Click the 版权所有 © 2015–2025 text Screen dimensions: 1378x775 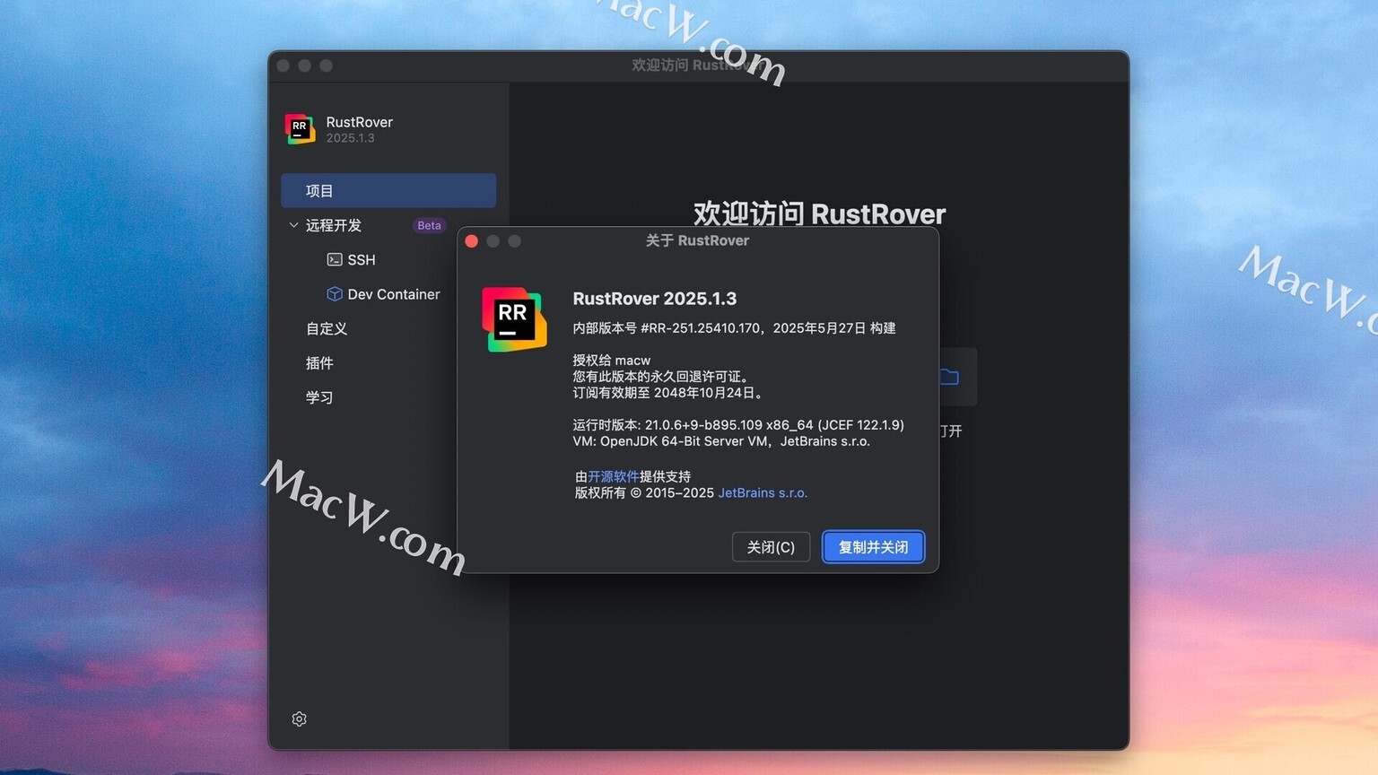644,493
